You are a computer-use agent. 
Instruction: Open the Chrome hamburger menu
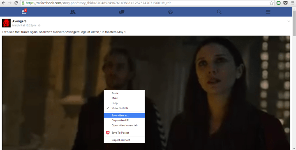292,3
